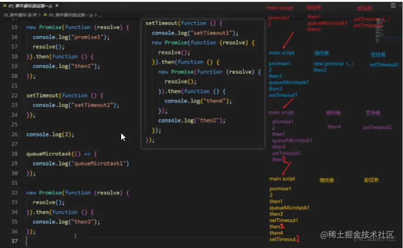Image resolution: width=403 pixels, height=248 pixels.
Task: Click console.log("queueMicrotask1") on line 29
Action: click(81, 164)
